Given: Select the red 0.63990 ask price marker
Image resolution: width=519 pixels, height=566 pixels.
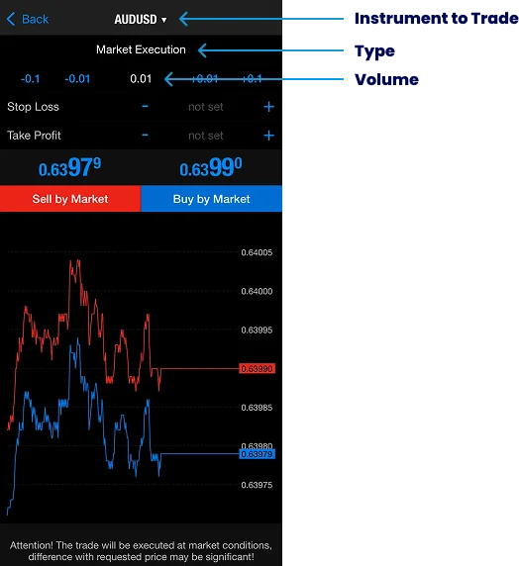Looking at the screenshot, I should click(257, 368).
